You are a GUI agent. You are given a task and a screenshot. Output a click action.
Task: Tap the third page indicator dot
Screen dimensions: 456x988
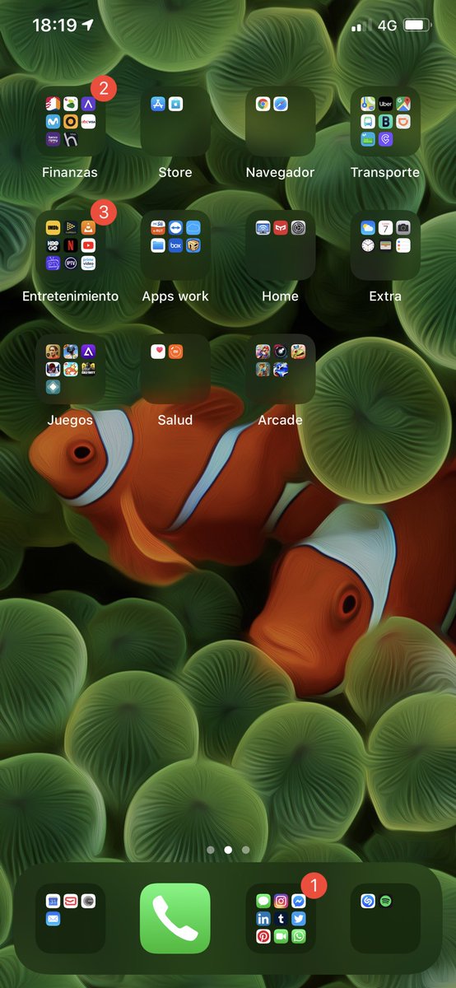tap(245, 849)
